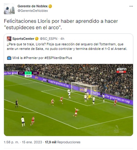Screen dimensions: 137x150
Task: Open the three-dot more options menu
Action: tap(131, 6)
